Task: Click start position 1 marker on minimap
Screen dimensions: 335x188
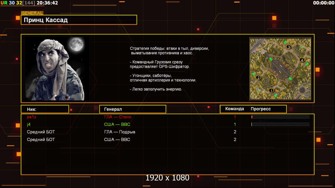Action: 272,91
